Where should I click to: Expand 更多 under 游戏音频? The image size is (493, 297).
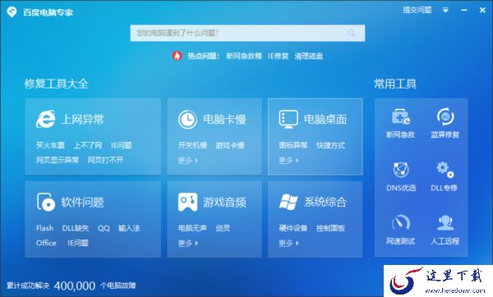pyautogui.click(x=188, y=243)
